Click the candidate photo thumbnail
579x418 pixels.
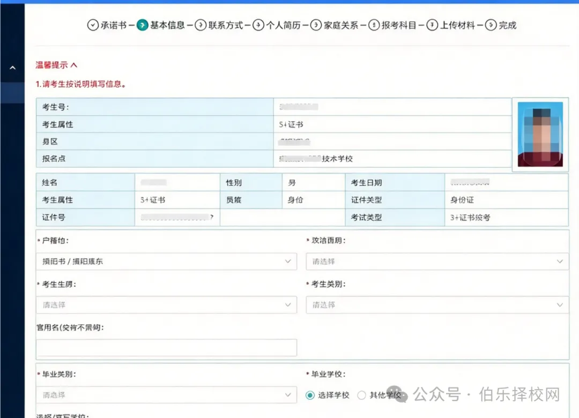coord(540,135)
